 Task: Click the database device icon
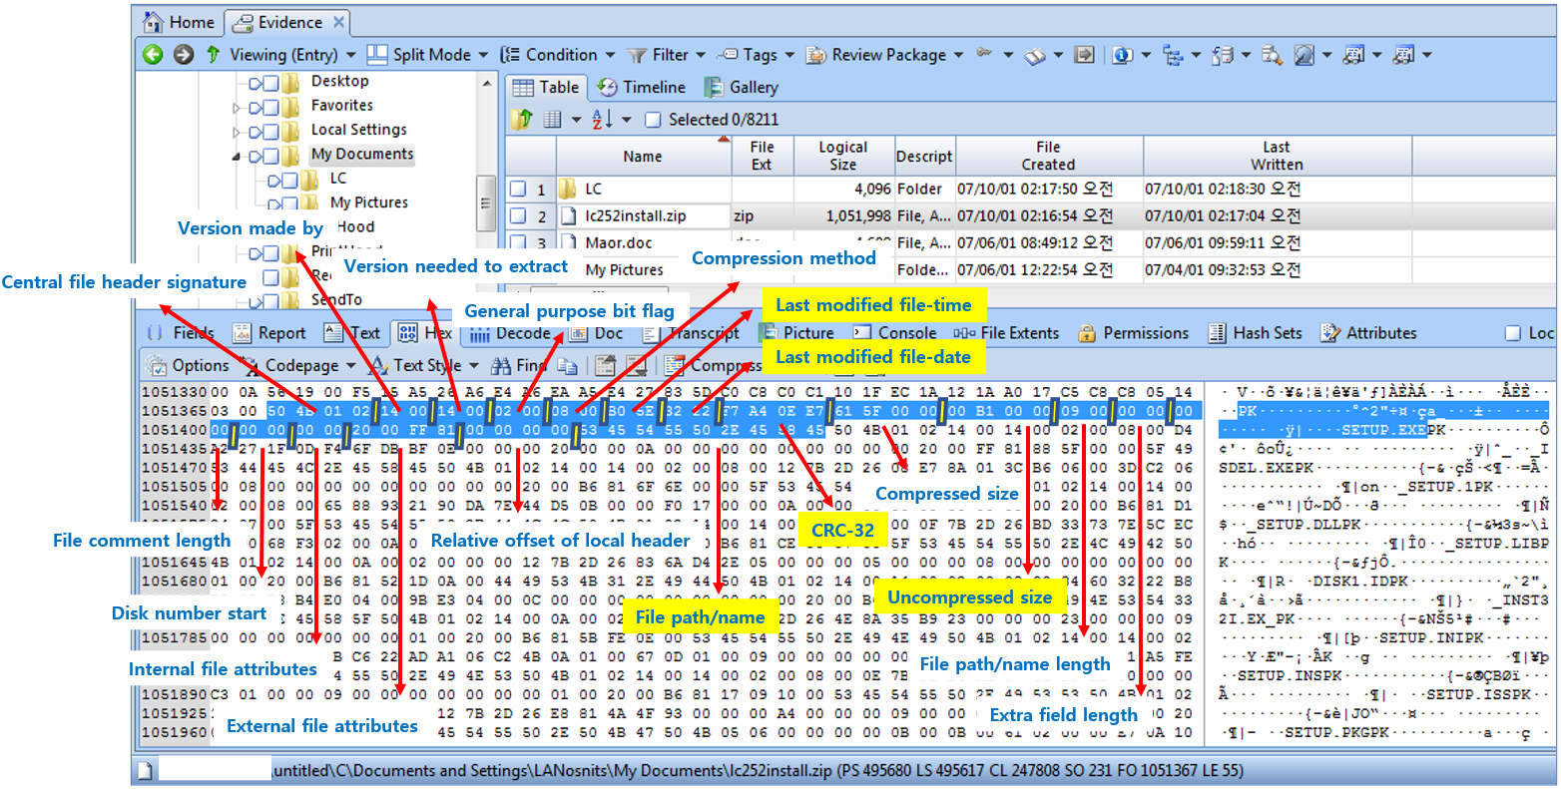click(1224, 55)
